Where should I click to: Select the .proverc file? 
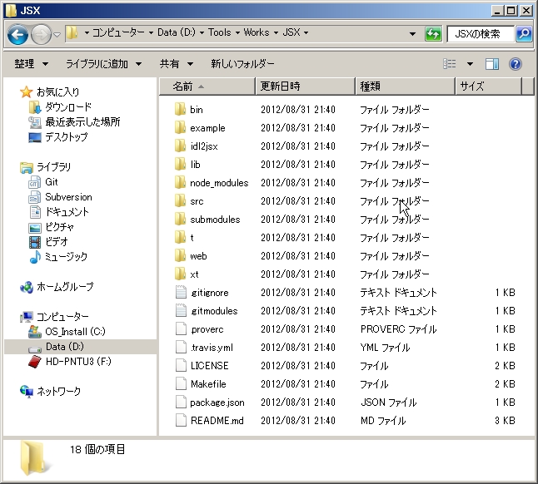[207, 329]
